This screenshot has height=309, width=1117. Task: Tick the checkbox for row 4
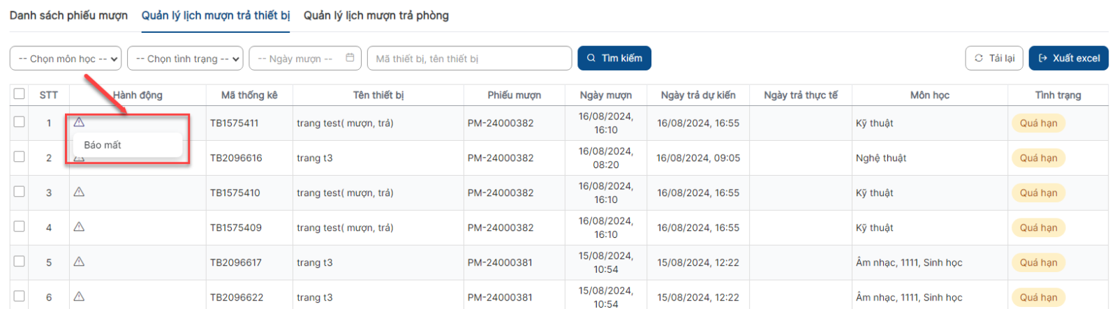pyautogui.click(x=19, y=226)
